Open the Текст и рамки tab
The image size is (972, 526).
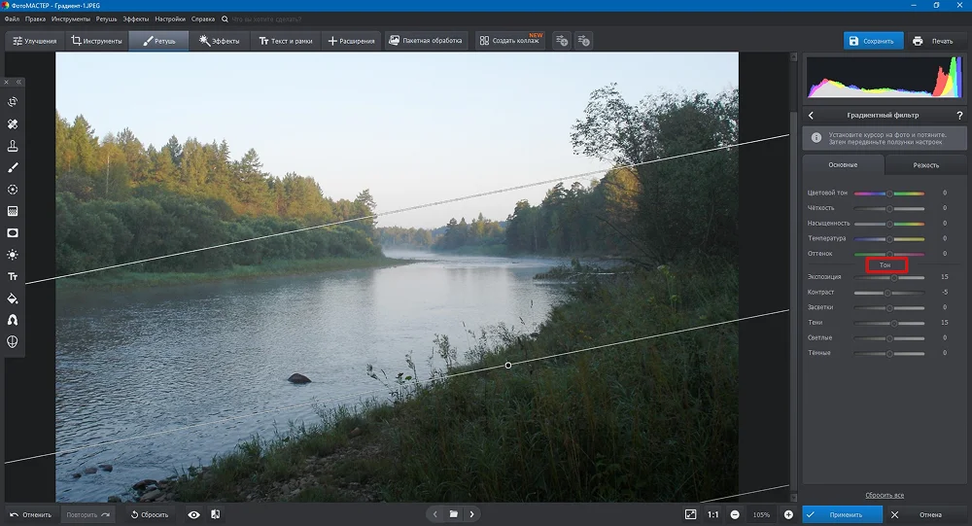pyautogui.click(x=286, y=41)
